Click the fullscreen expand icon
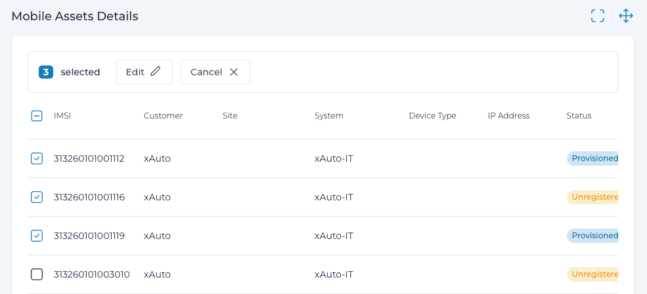Screen dimensions: 647x294 598,16
